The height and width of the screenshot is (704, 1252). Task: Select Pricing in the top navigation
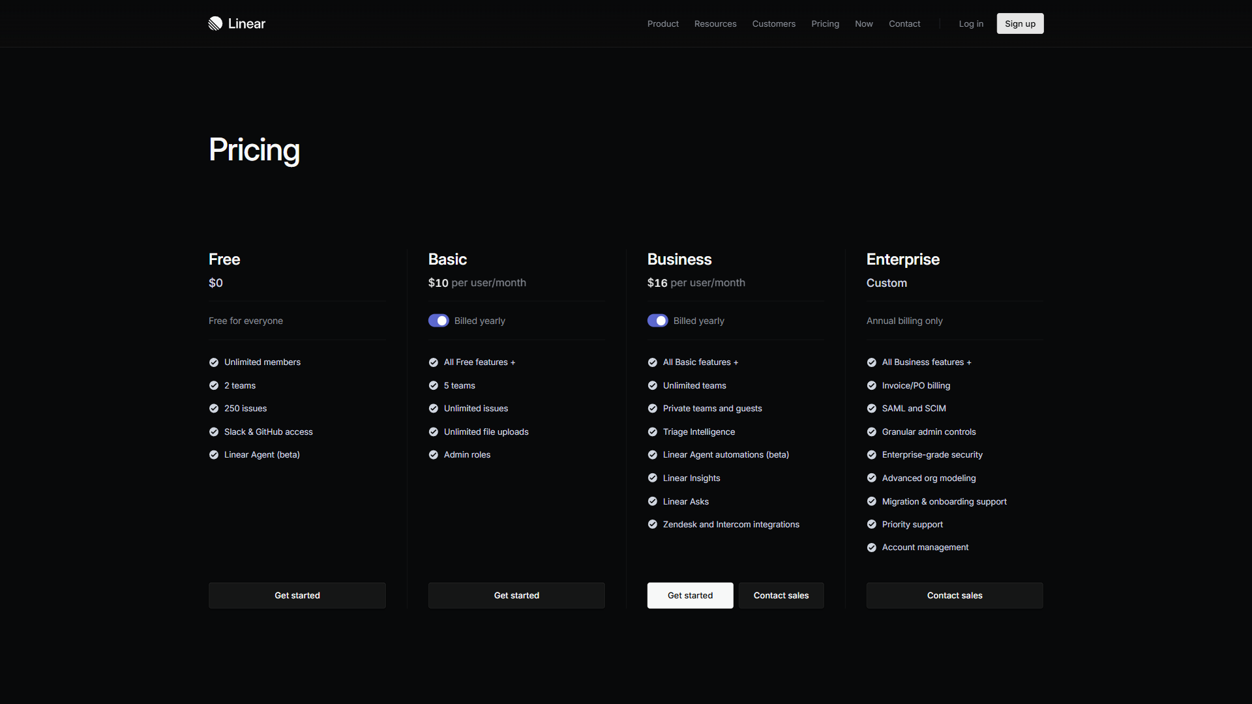[x=826, y=23]
